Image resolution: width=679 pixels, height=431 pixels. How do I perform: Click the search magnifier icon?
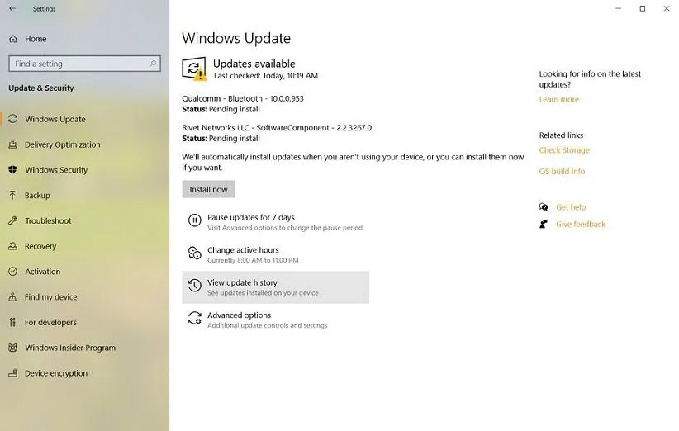point(153,64)
